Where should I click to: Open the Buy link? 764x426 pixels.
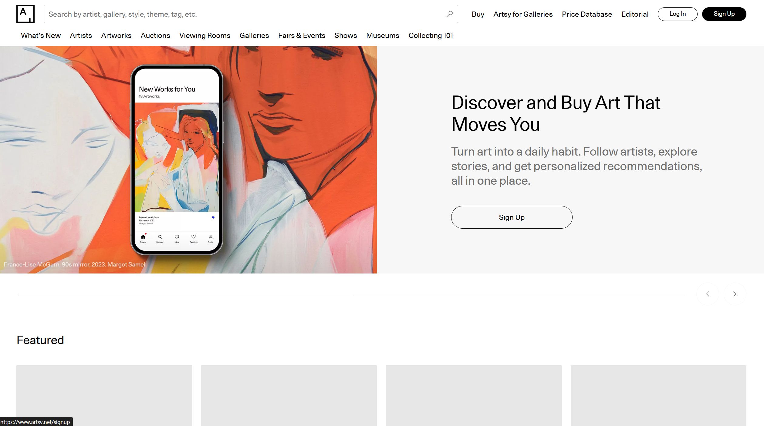click(x=478, y=14)
